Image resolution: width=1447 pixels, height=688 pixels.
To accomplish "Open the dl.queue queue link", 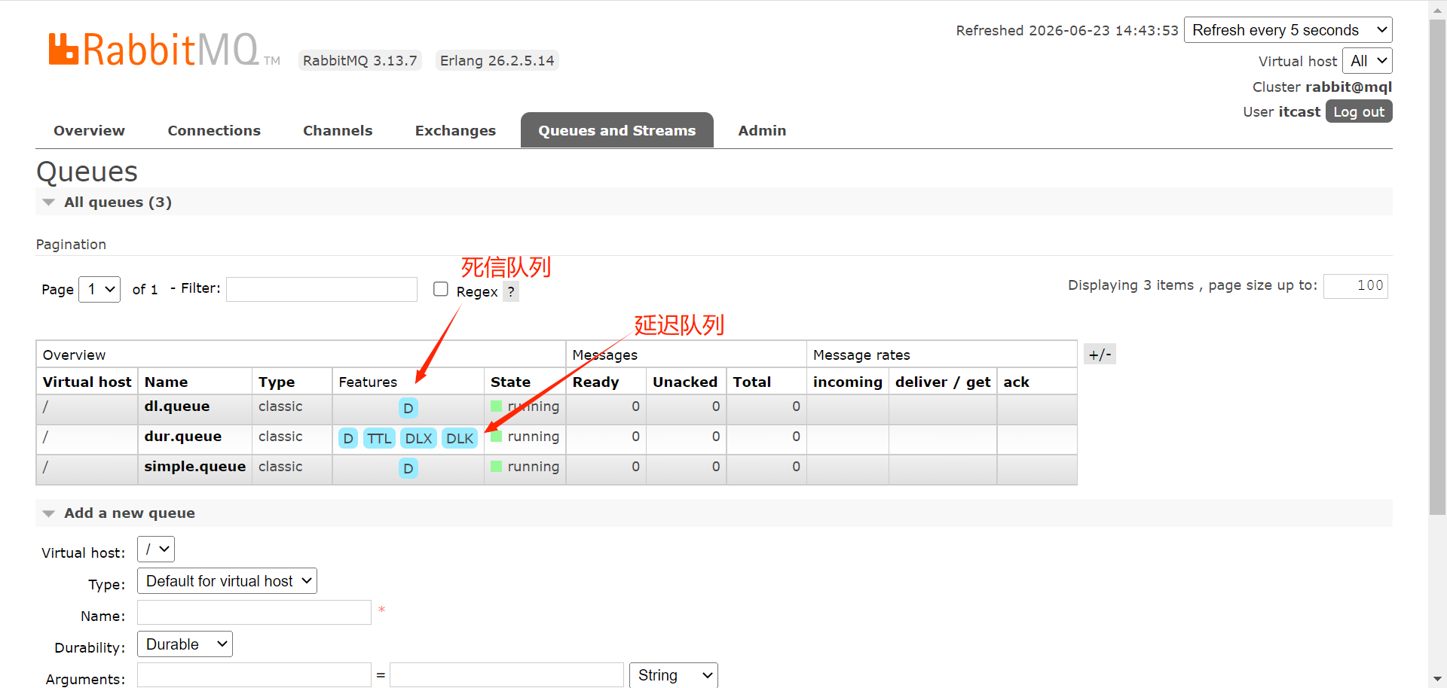I will pyautogui.click(x=177, y=406).
